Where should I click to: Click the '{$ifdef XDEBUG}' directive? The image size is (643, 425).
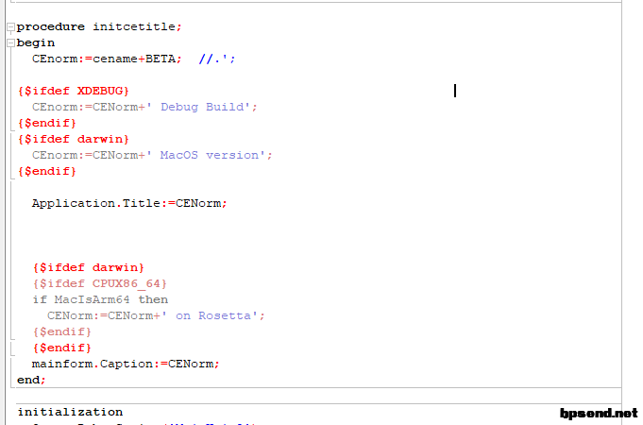(x=74, y=91)
